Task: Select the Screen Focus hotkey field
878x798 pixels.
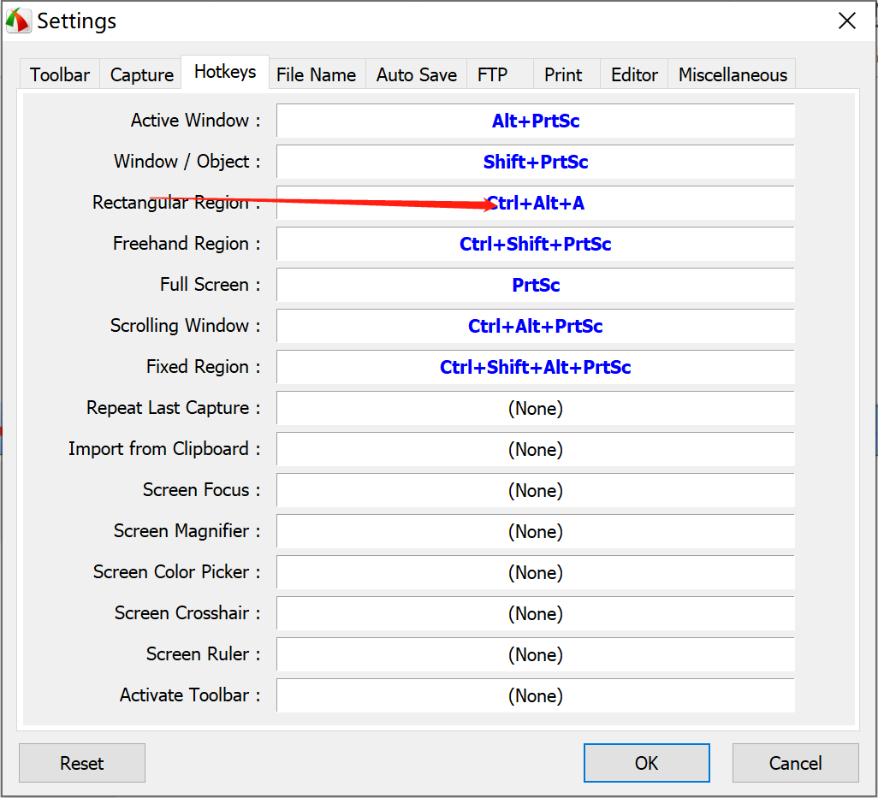Action: coord(536,489)
